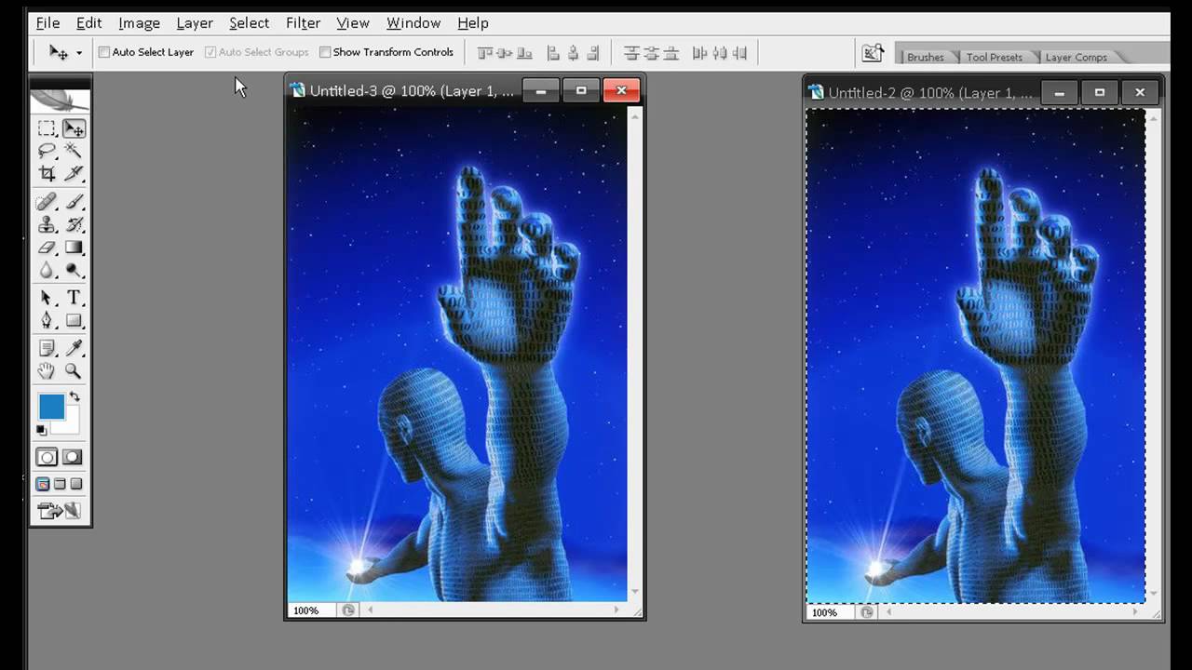Screen dimensions: 1192x670
Task: Select the Slice tool
Action: [74, 173]
